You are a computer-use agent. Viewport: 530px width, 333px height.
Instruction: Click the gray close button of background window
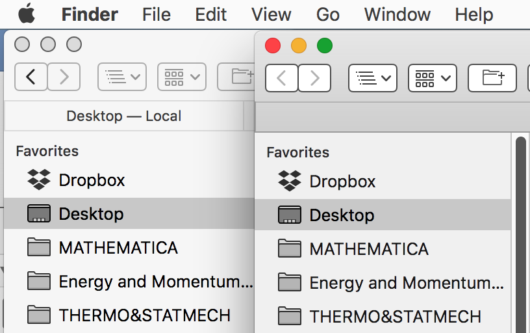[x=22, y=44]
